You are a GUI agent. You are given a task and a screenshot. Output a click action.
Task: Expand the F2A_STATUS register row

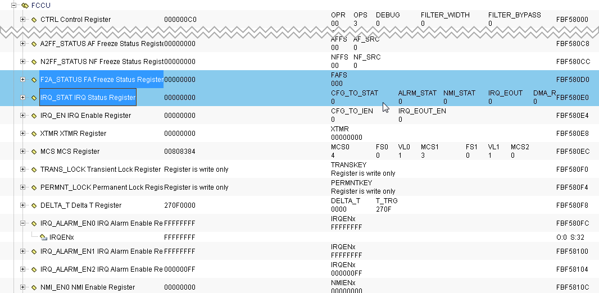coord(22,79)
